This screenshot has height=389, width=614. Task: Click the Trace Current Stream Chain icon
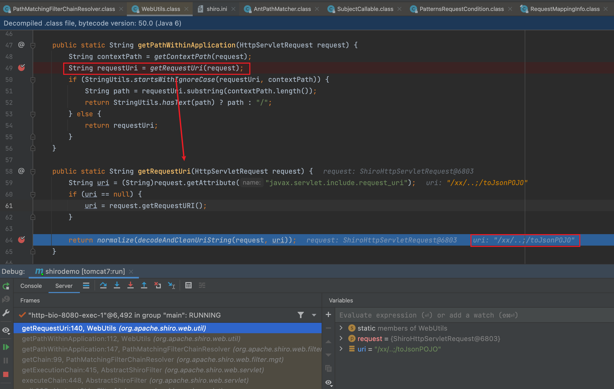point(202,285)
